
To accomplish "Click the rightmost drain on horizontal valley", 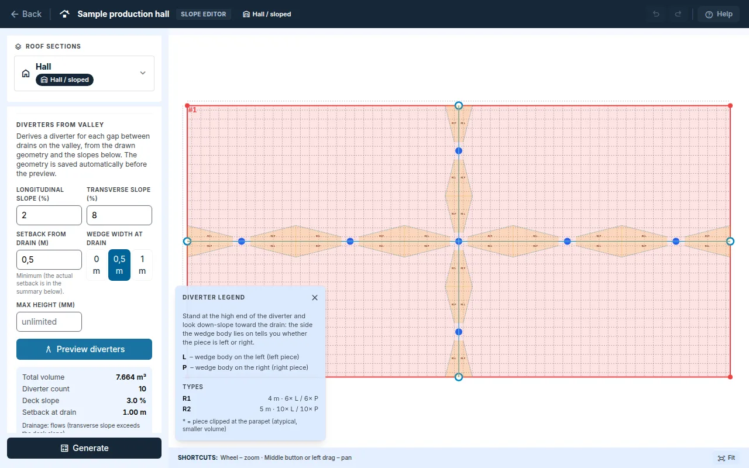I will pyautogui.click(x=676, y=241).
